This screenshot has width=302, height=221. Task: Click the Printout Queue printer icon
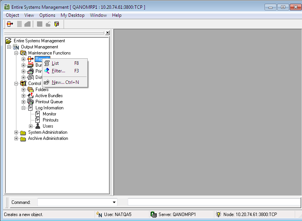(x=31, y=102)
